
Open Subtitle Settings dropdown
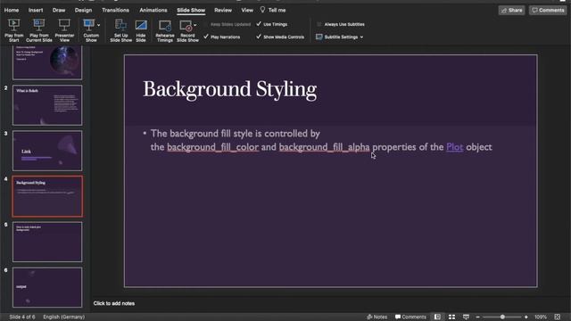click(340, 37)
